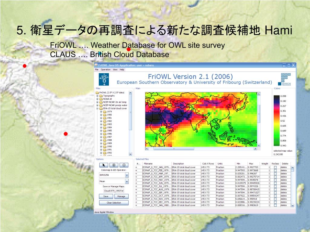Open the IDRIS256 colormap dropdown

click(127, 175)
